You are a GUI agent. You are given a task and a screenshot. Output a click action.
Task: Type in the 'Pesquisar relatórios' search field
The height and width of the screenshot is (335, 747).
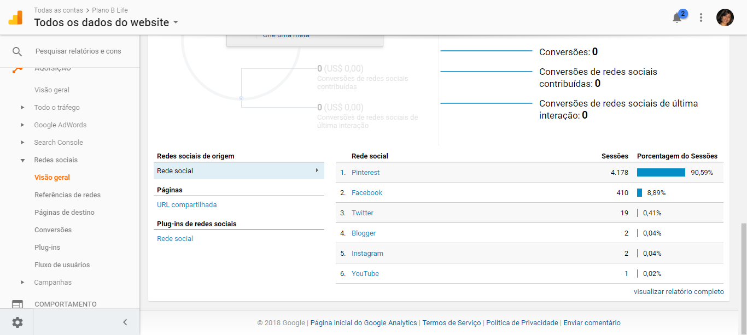(x=78, y=51)
